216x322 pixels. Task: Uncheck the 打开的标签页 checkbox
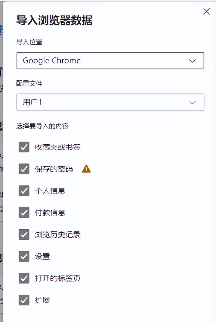click(x=24, y=278)
